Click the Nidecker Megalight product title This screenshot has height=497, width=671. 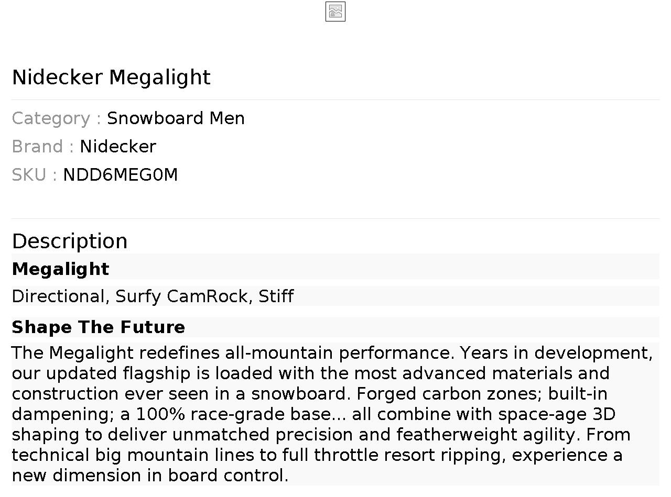pyautogui.click(x=111, y=78)
